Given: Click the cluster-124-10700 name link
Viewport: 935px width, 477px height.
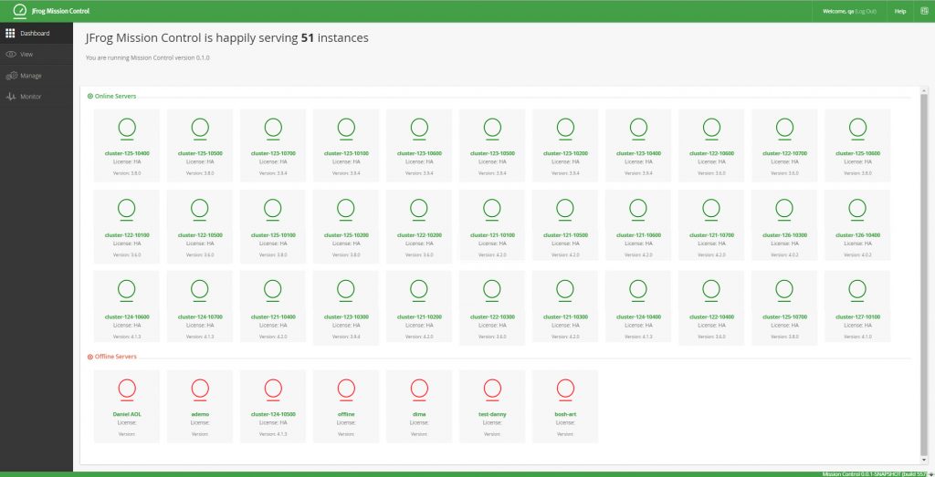Looking at the screenshot, I should 200,316.
